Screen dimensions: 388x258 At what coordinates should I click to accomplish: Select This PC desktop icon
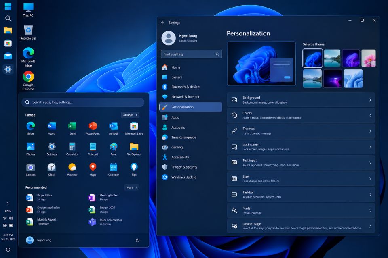pos(28,10)
